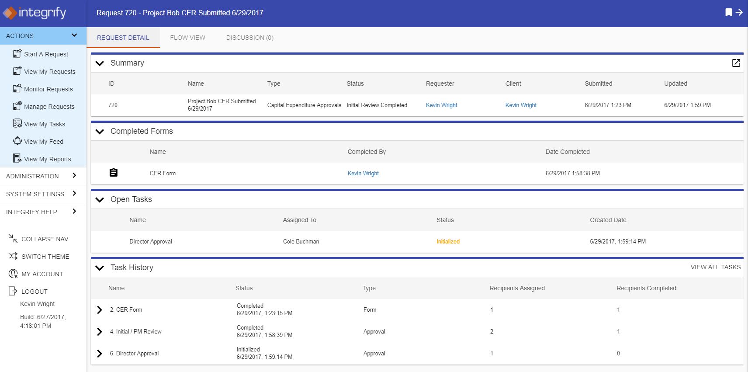Click the CER Form clipboard icon

[x=114, y=173]
